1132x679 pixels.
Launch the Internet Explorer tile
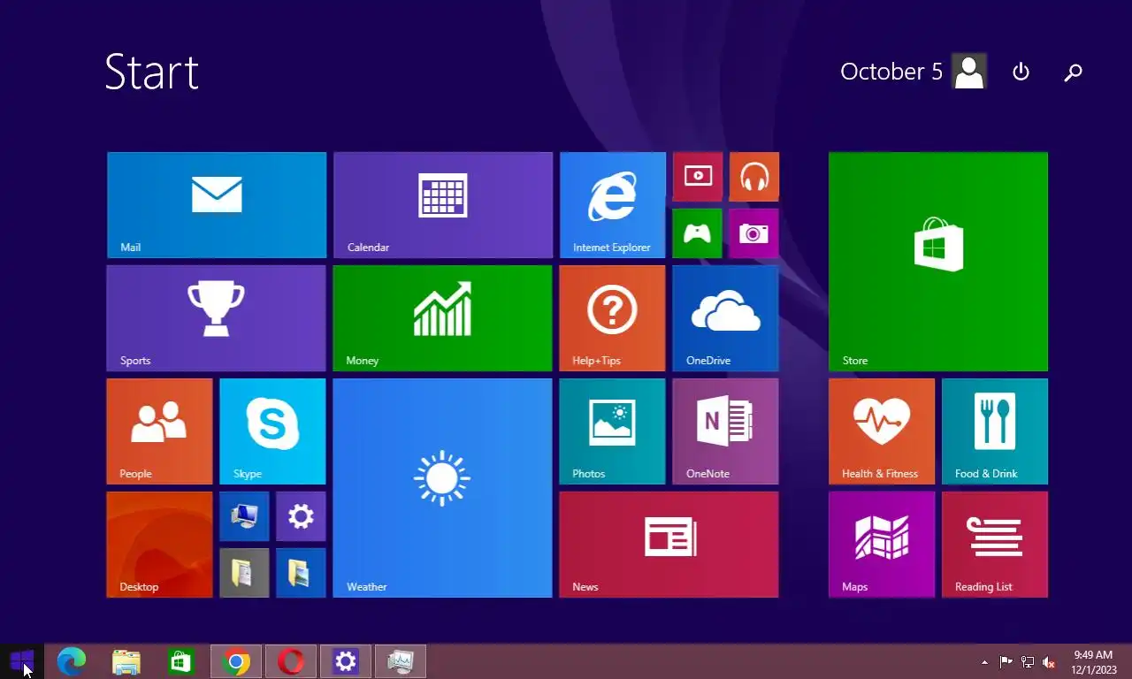tap(613, 205)
